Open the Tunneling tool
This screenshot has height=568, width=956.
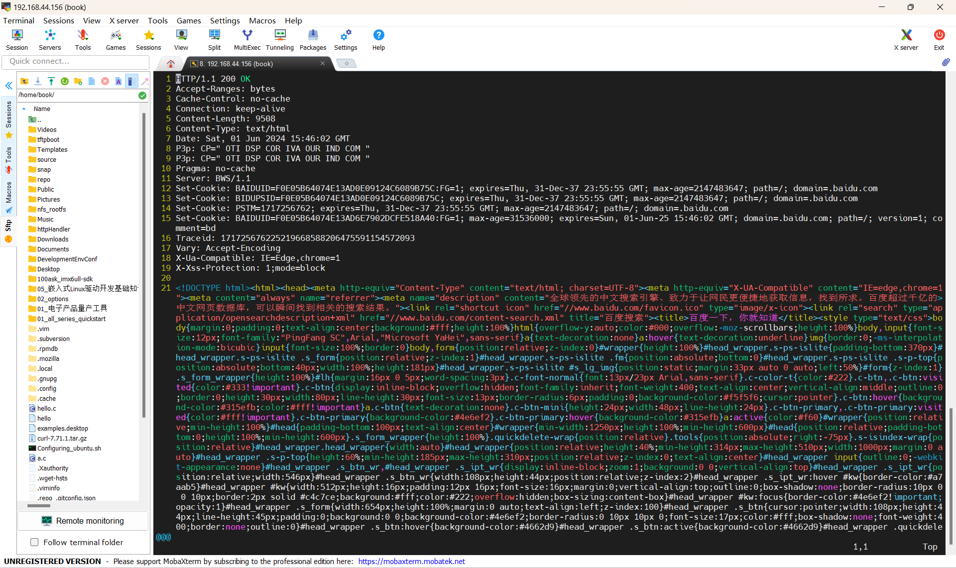279,39
